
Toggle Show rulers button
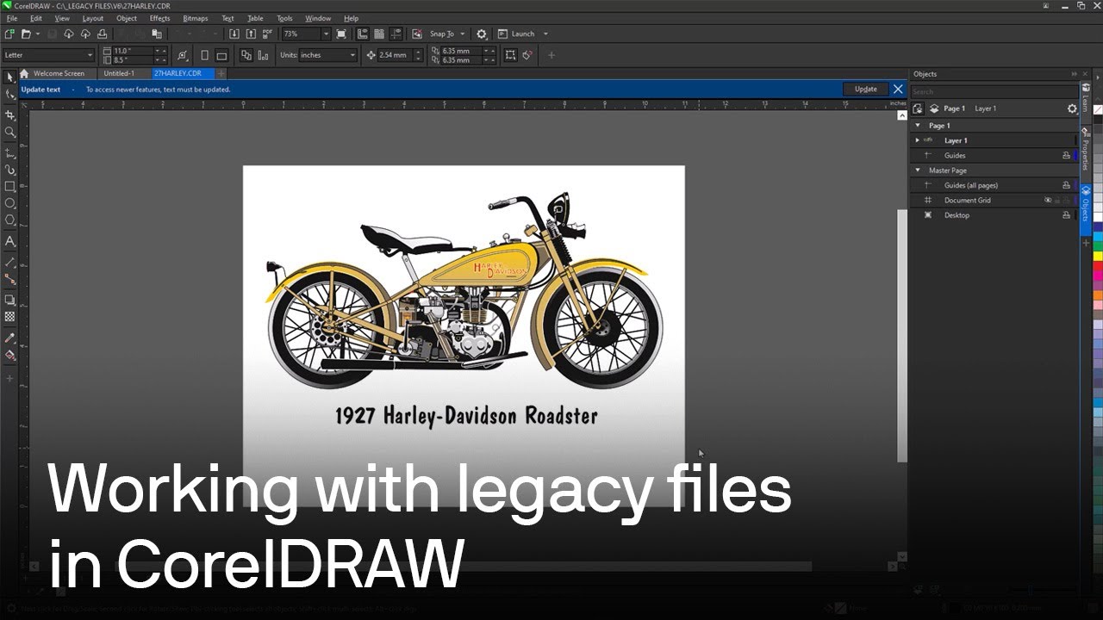pyautogui.click(x=363, y=34)
